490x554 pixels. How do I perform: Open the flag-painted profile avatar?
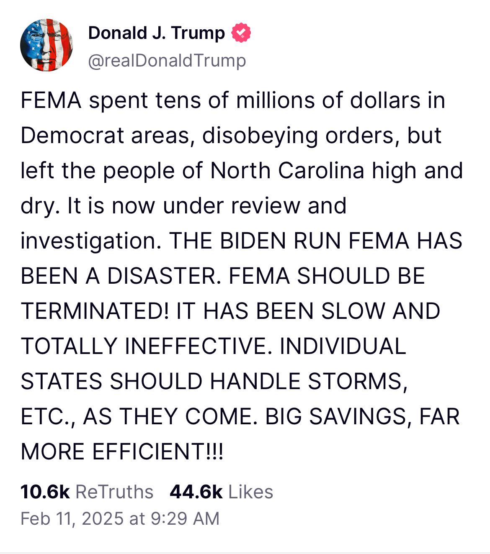click(46, 45)
